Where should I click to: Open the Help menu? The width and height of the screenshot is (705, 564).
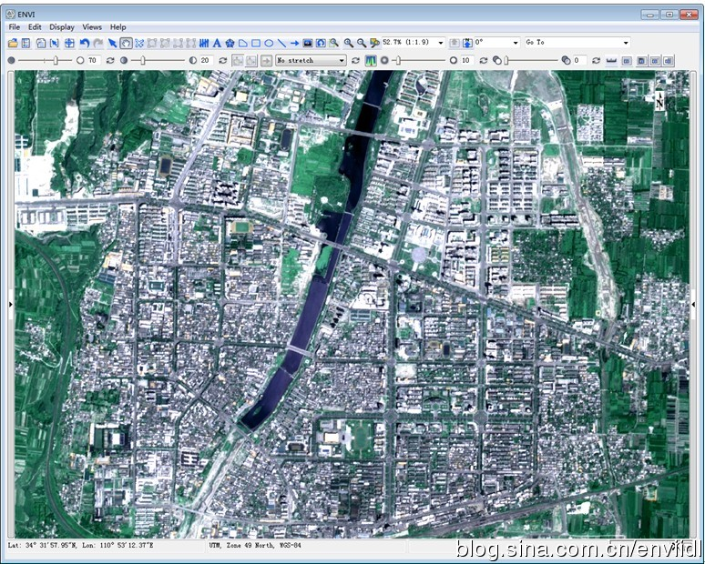tap(117, 27)
